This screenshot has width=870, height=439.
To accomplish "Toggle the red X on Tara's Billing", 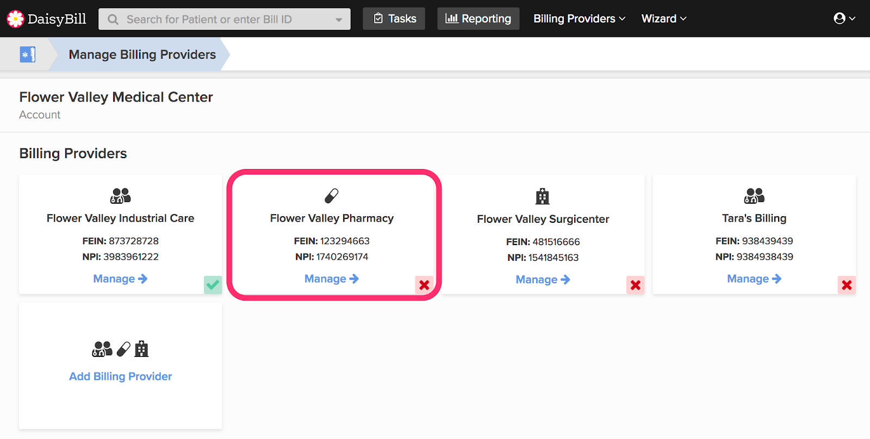I will pos(847,285).
